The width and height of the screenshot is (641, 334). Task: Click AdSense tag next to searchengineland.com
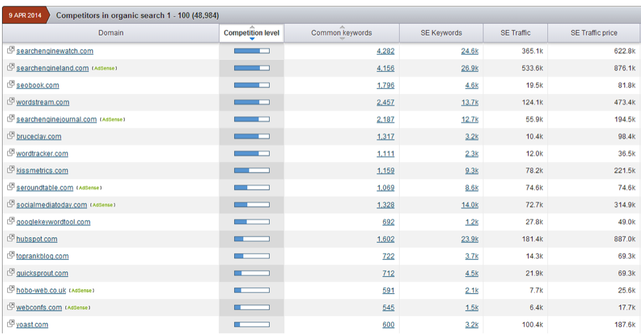coord(104,69)
